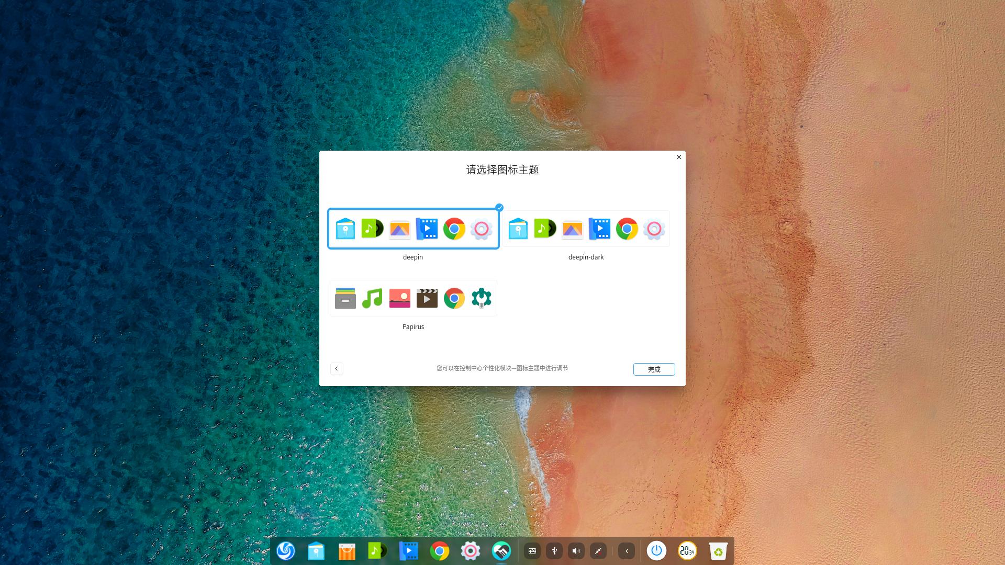Open the trash in the dock
This screenshot has height=565, width=1005.
point(718,551)
